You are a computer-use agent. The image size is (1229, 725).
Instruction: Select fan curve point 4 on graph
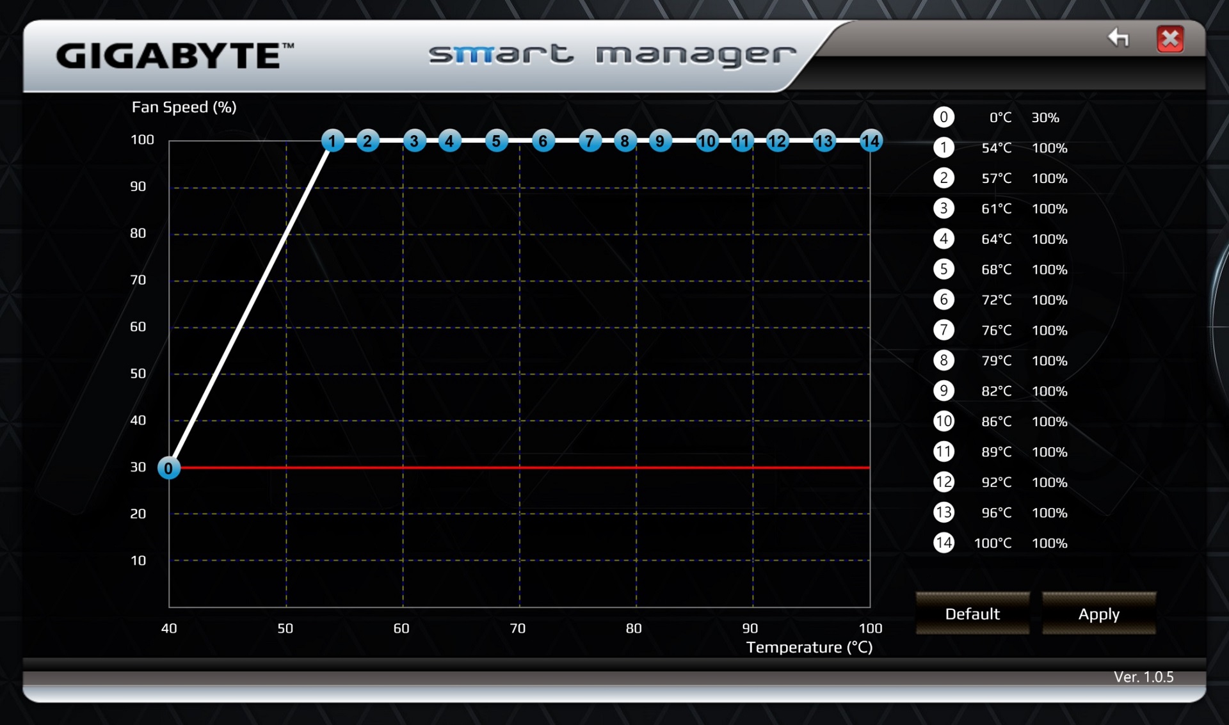tap(449, 141)
